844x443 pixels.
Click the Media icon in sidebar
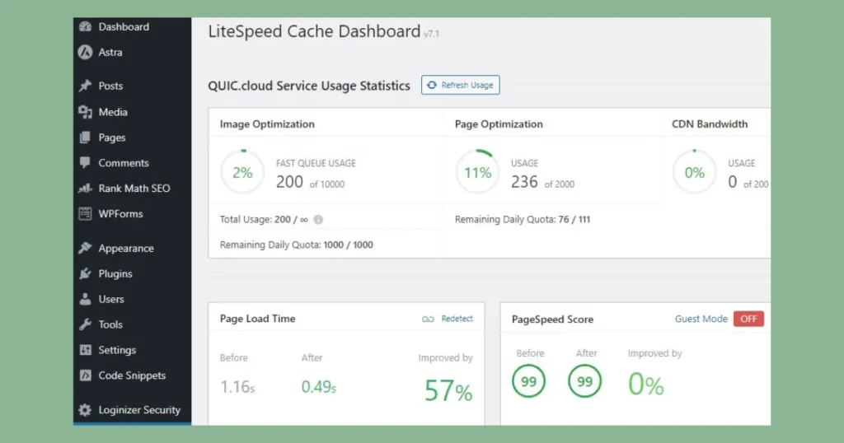pos(85,112)
